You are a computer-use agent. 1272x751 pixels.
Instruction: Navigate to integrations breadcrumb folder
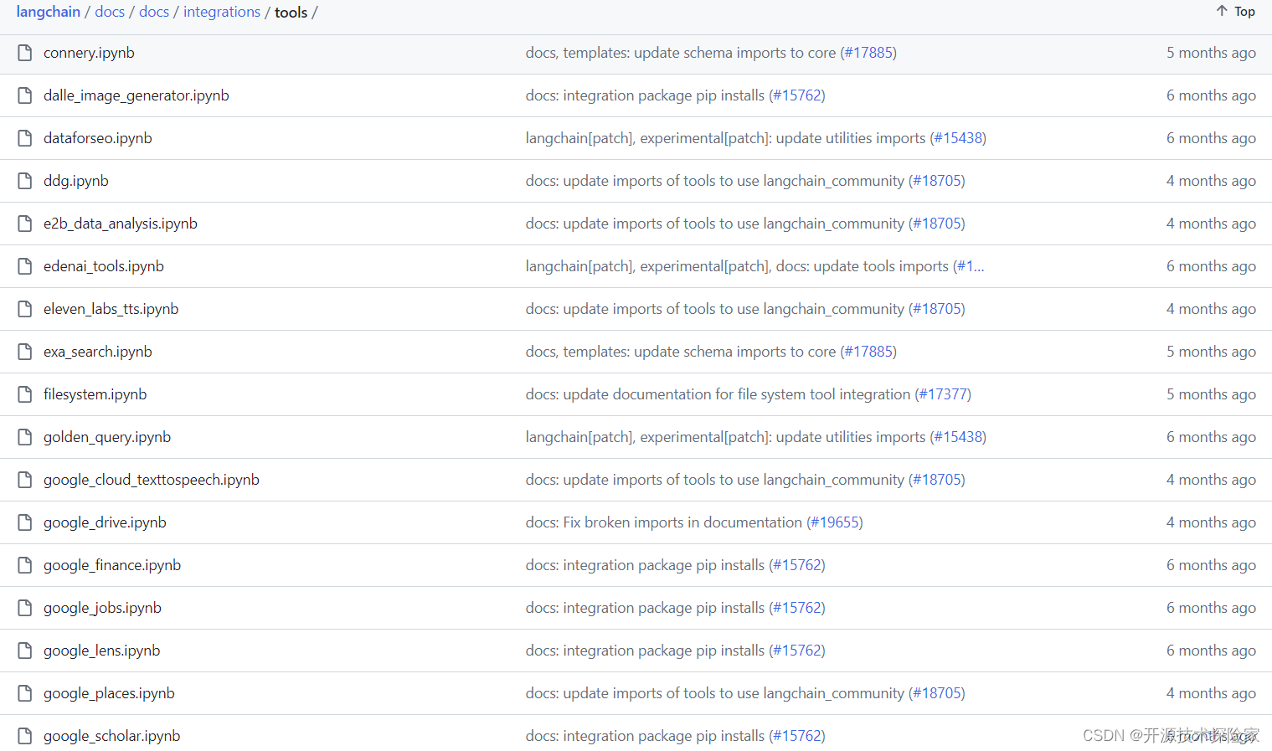(222, 12)
